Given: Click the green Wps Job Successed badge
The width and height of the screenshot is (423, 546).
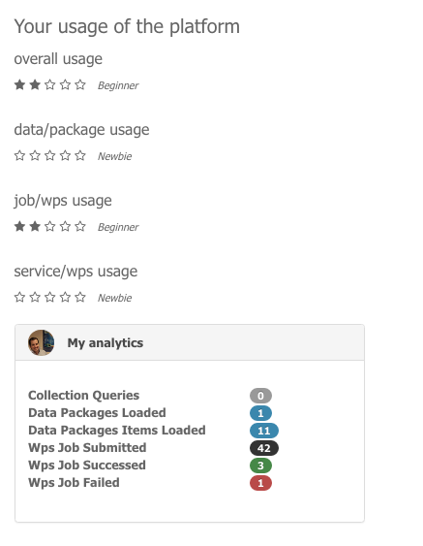Looking at the screenshot, I should click(x=260, y=466).
